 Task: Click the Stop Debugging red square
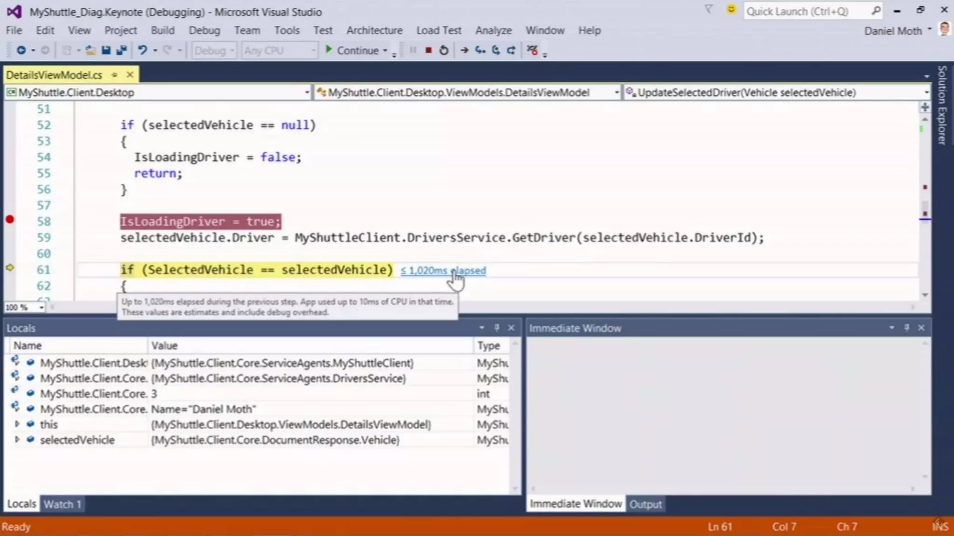tap(428, 50)
